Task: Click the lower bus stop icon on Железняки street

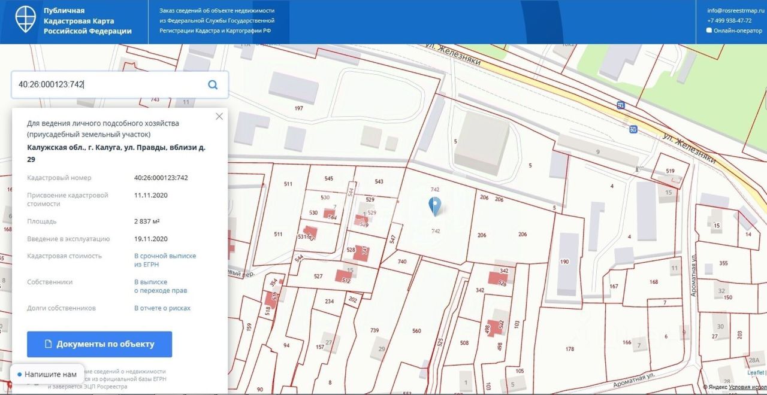Action: (x=633, y=129)
